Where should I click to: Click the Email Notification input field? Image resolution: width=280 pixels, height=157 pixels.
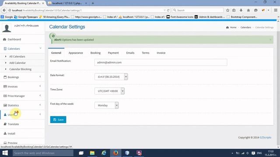[x=161, y=62]
